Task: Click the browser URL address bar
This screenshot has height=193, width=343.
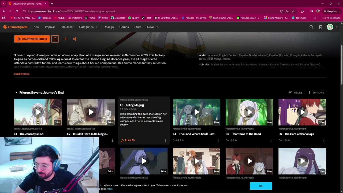Action: coord(150,11)
